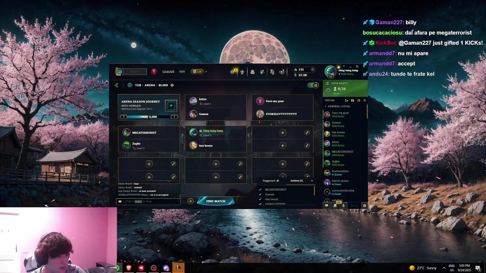Show hidden system tray icons

444,268
